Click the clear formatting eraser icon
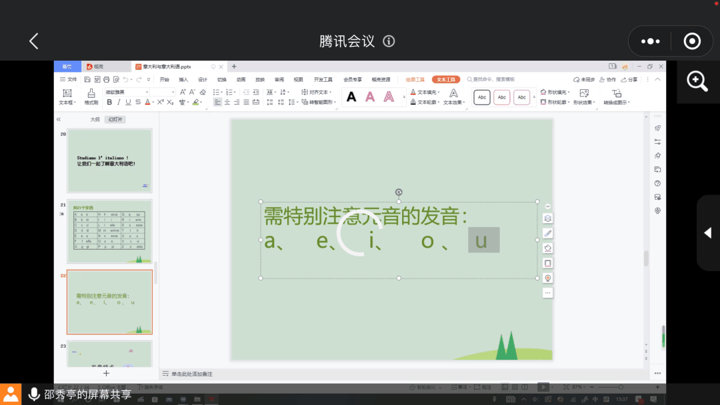This screenshot has height=405, width=720. tap(203, 92)
